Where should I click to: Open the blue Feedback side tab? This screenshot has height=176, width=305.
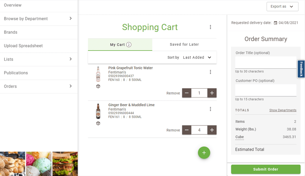pyautogui.click(x=301, y=69)
